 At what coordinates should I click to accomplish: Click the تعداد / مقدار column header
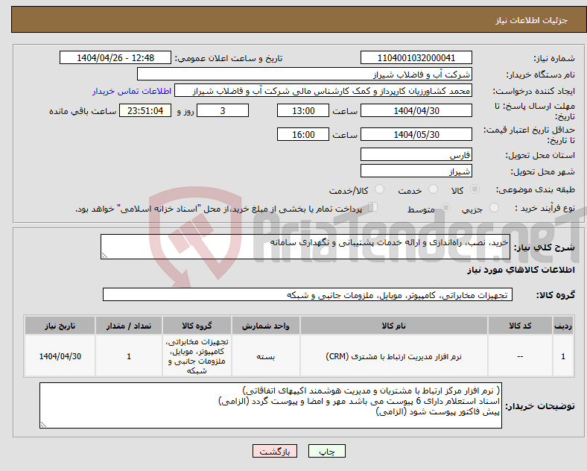click(x=129, y=326)
